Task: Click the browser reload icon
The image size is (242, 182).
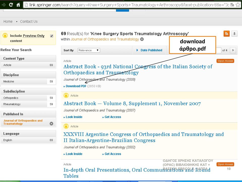Action: point(11,5)
